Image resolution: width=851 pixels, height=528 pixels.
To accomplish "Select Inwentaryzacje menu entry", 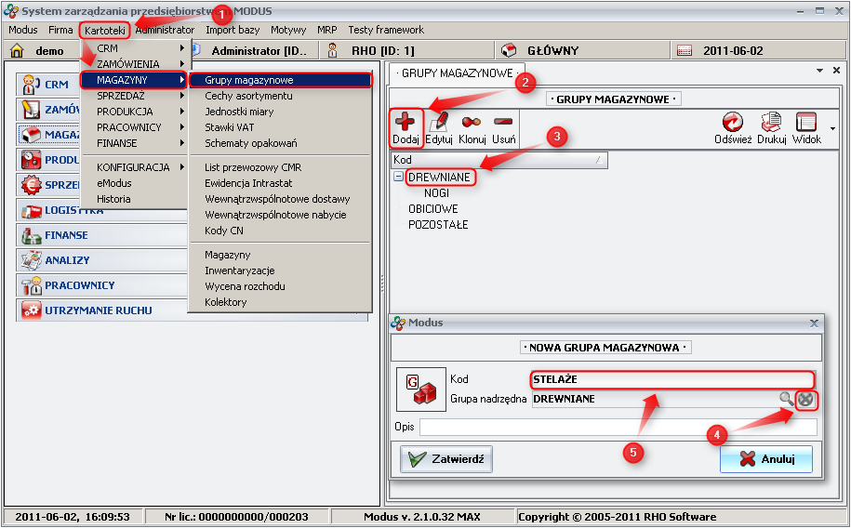I will click(280, 271).
